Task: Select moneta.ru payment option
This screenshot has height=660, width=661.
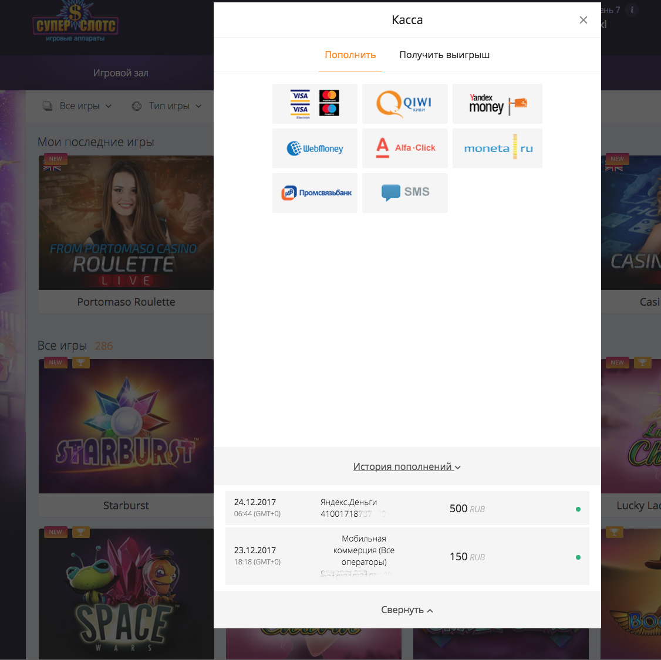Action: point(497,148)
